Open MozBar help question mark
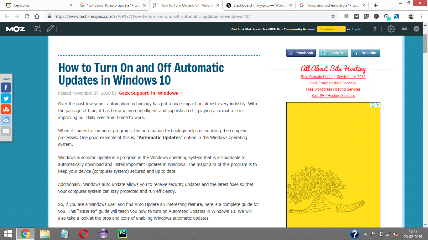The height and width of the screenshot is (240, 428). coord(375,29)
